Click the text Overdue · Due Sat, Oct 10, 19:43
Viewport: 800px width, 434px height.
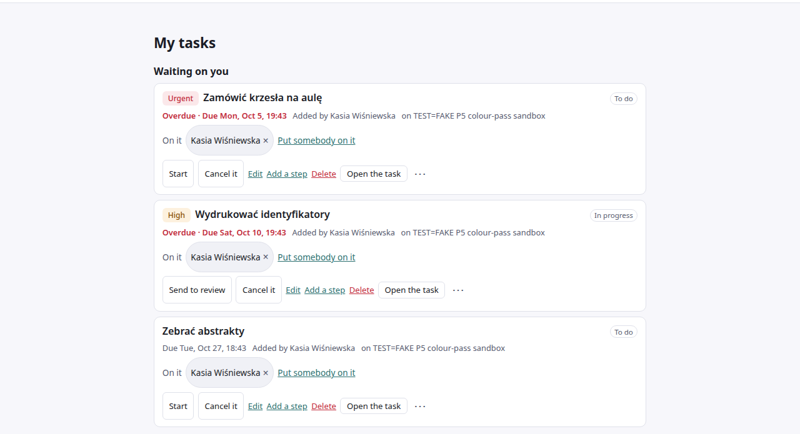point(224,232)
